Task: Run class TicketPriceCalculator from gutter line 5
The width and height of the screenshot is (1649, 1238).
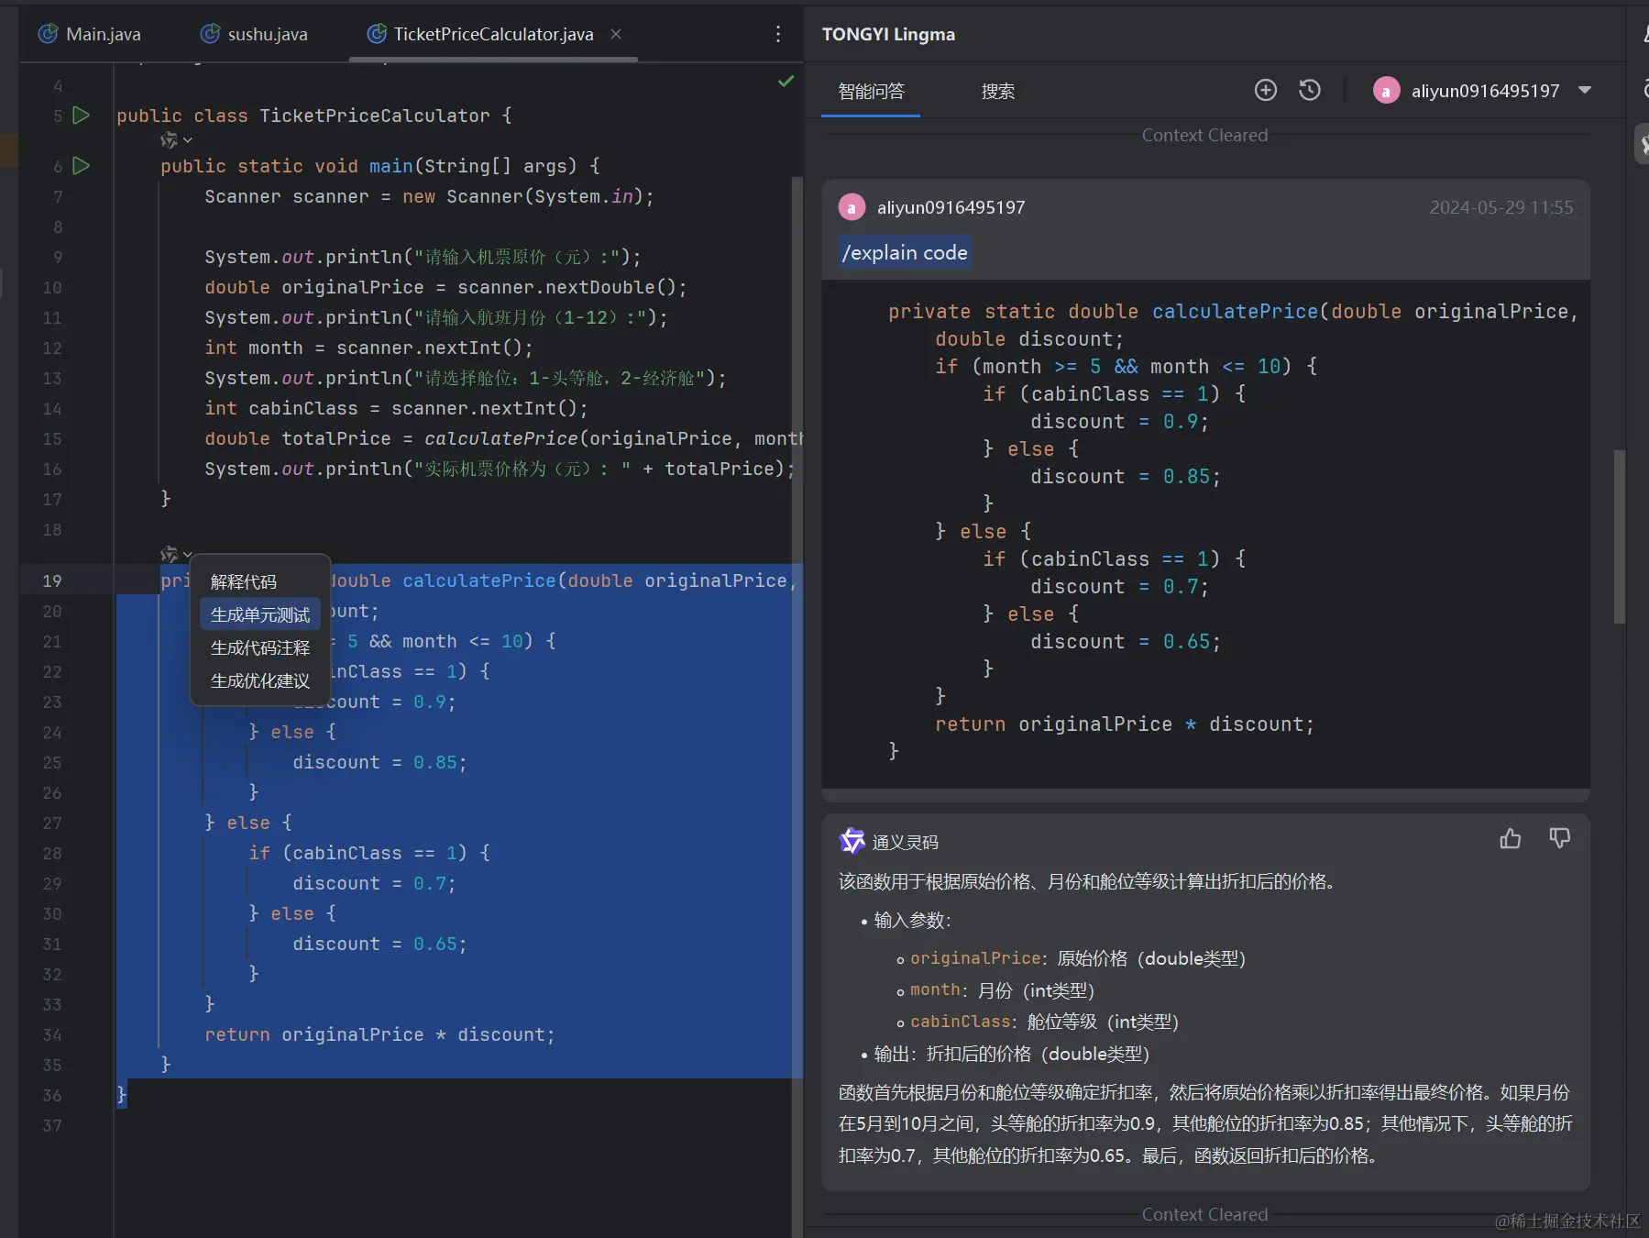Action: point(81,116)
